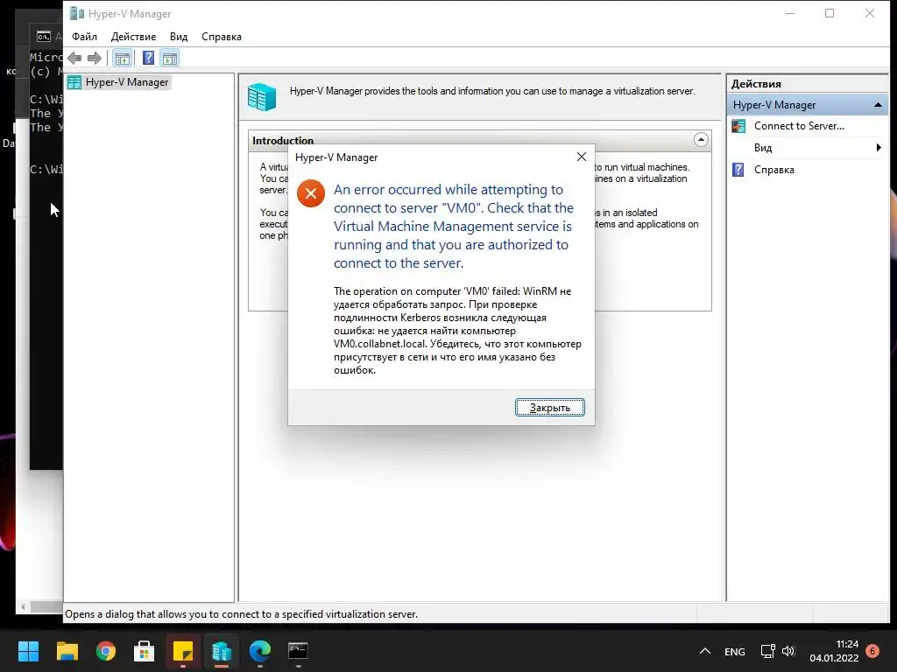897x672 pixels.
Task: Expand the Вид submenu arrow in Actions pane
Action: (879, 147)
